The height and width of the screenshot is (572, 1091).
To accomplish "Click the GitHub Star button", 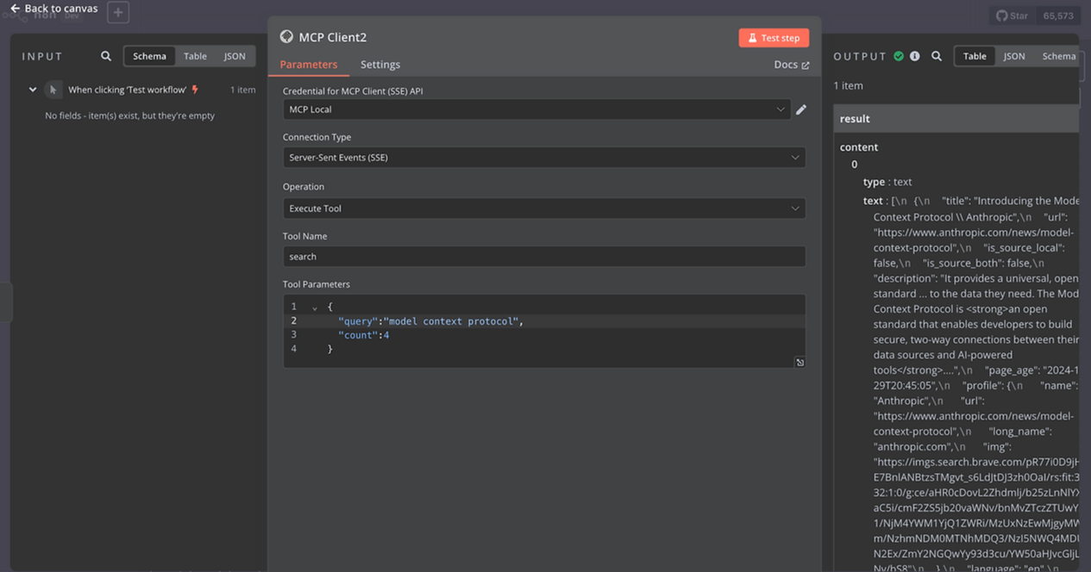I will [x=1013, y=16].
